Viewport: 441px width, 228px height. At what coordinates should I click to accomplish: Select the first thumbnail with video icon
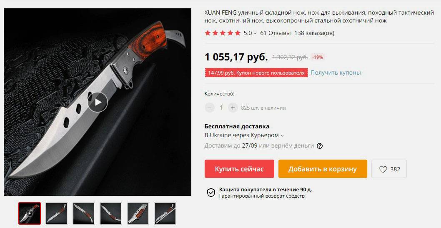30,213
